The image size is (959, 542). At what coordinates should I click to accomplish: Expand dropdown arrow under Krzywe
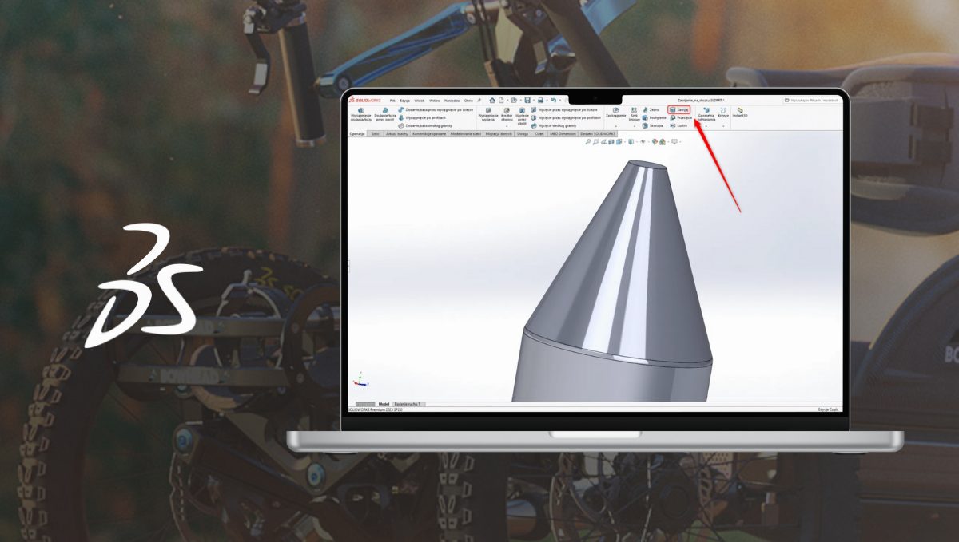(723, 126)
